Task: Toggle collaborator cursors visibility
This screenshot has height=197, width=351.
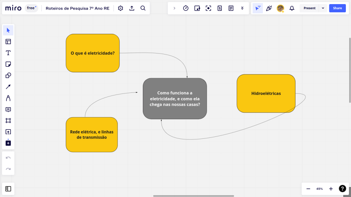Action: click(258, 8)
